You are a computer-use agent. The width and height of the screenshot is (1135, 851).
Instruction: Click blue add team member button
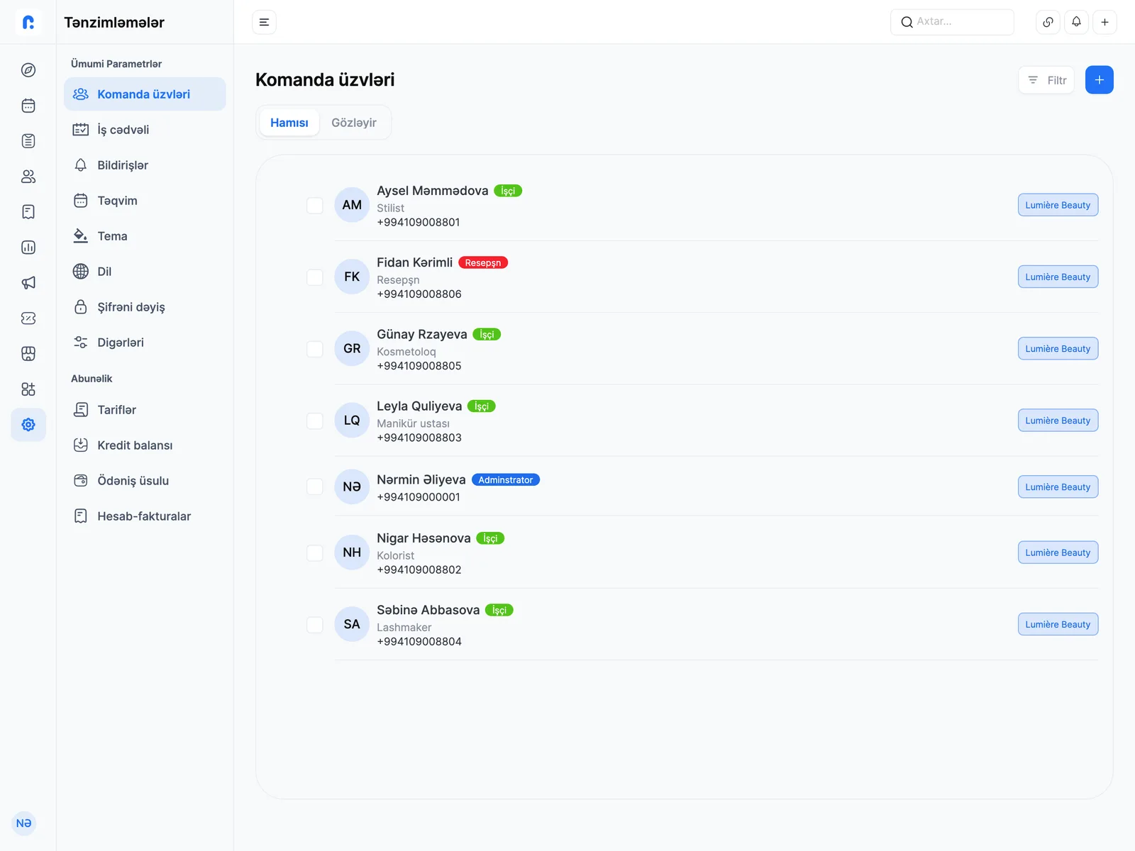[x=1099, y=80]
